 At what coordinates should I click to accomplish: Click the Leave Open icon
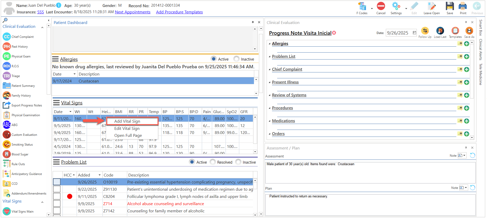pos(432,6)
